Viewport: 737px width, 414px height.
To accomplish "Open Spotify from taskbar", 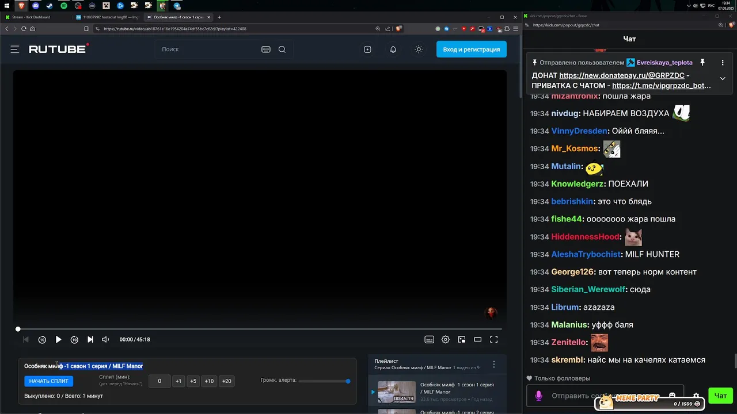I will tap(63, 6).
